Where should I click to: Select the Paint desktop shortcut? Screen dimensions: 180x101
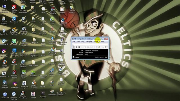pos(24,19)
